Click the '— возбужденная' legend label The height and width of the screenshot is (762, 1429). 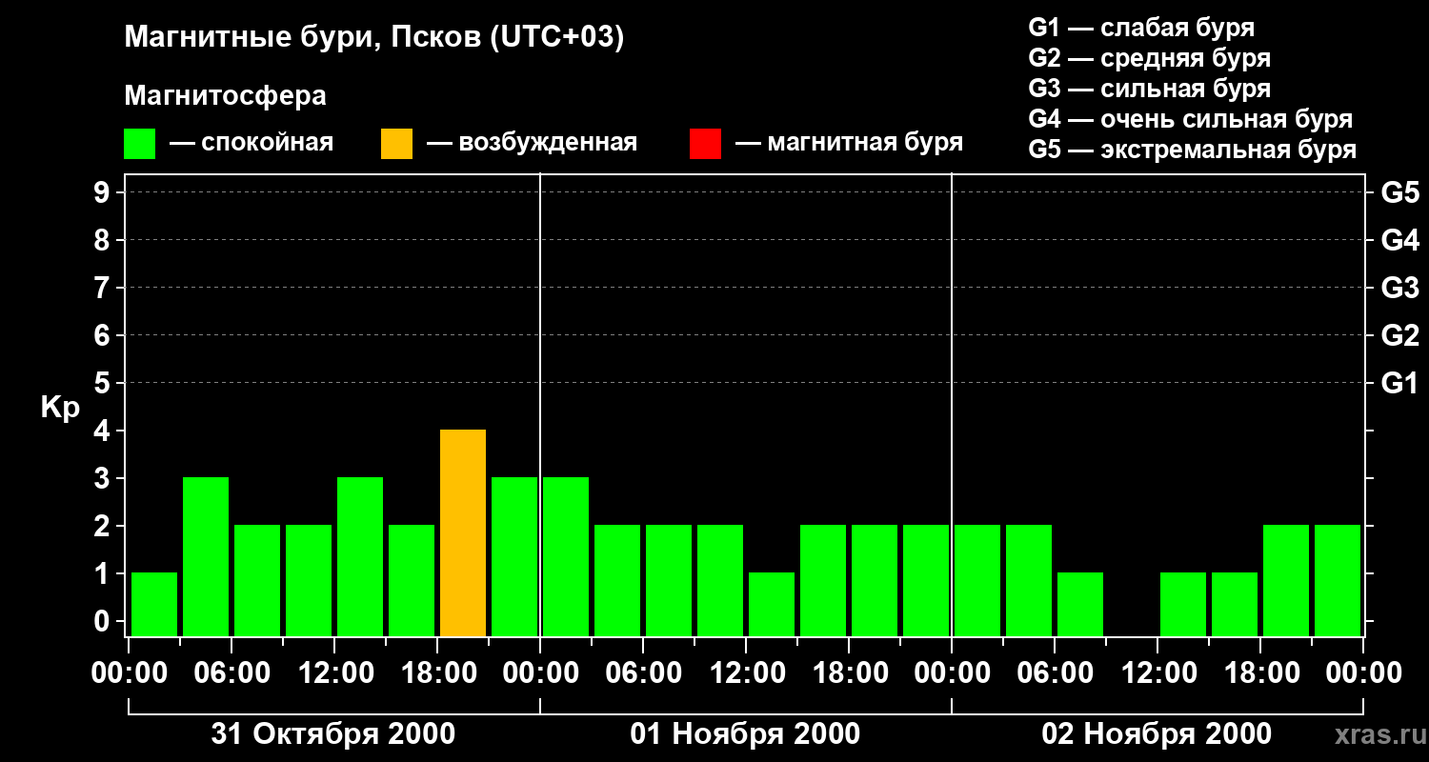(x=532, y=144)
